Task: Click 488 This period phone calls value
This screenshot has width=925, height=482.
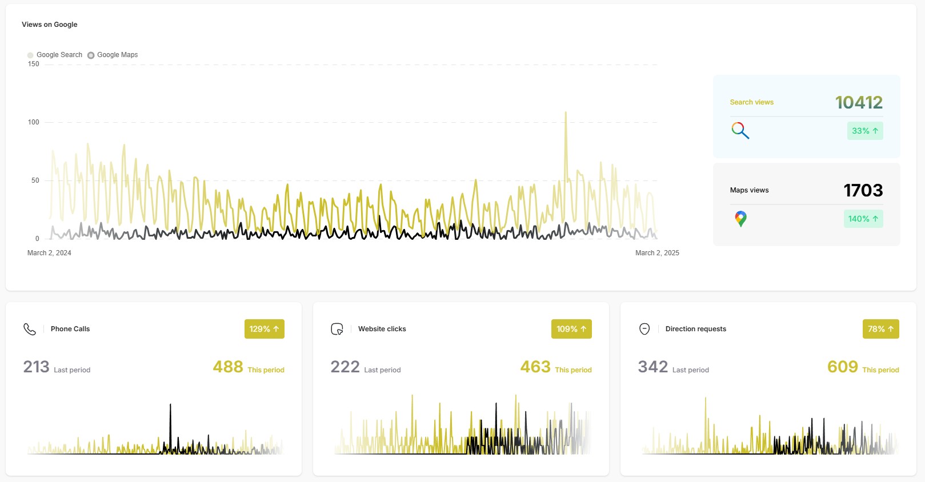Action: 228,367
